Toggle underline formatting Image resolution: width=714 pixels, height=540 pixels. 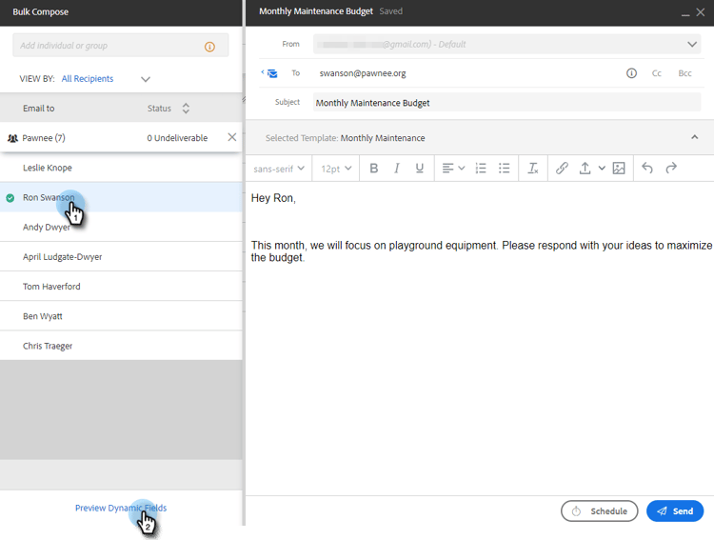[420, 169]
